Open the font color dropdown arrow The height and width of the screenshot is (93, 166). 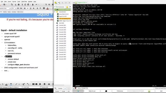click(x=50, y=8)
